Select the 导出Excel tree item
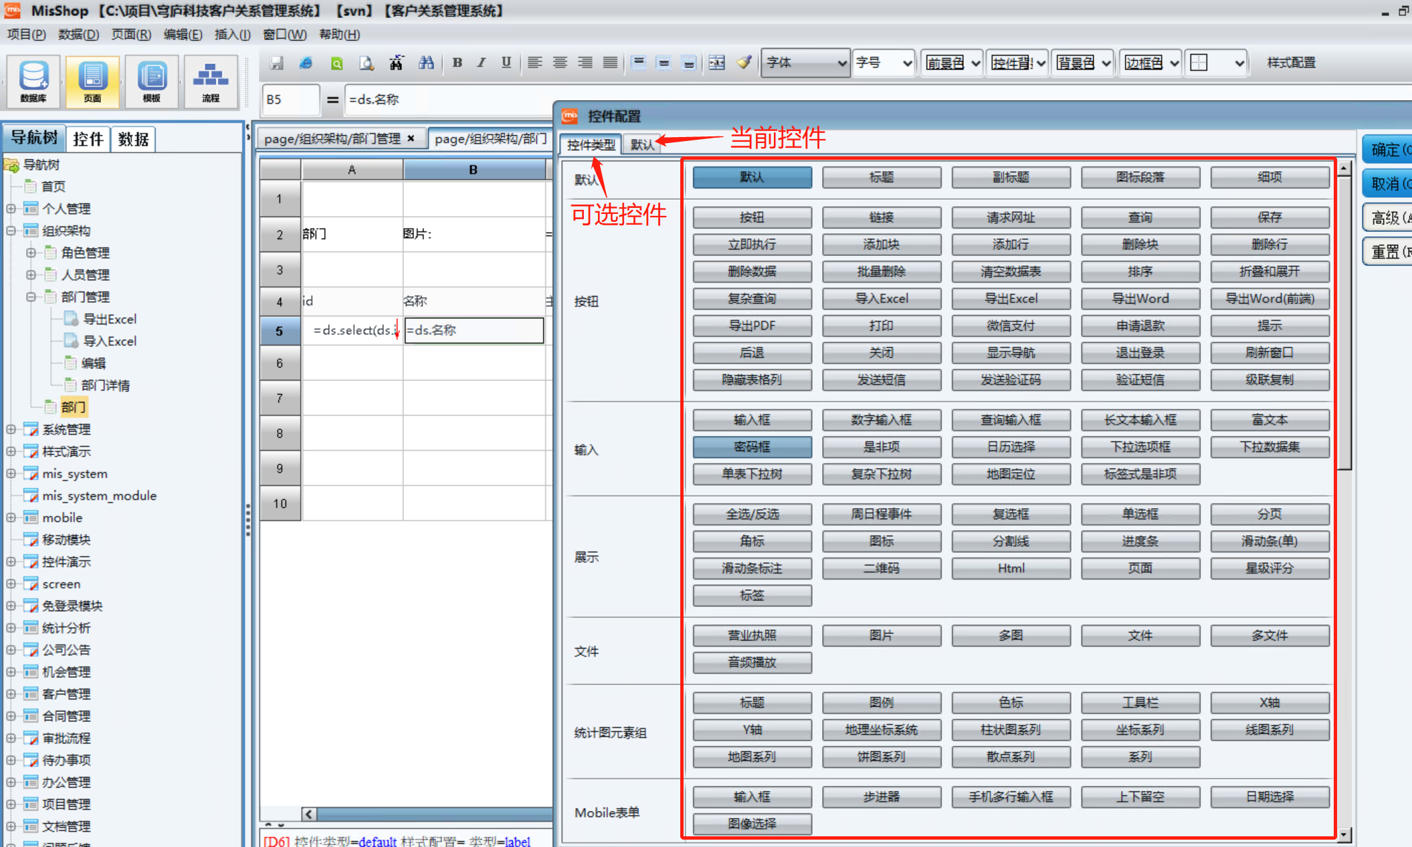 click(x=109, y=319)
